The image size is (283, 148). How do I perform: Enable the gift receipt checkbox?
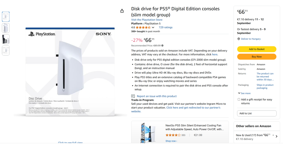tap(239, 99)
